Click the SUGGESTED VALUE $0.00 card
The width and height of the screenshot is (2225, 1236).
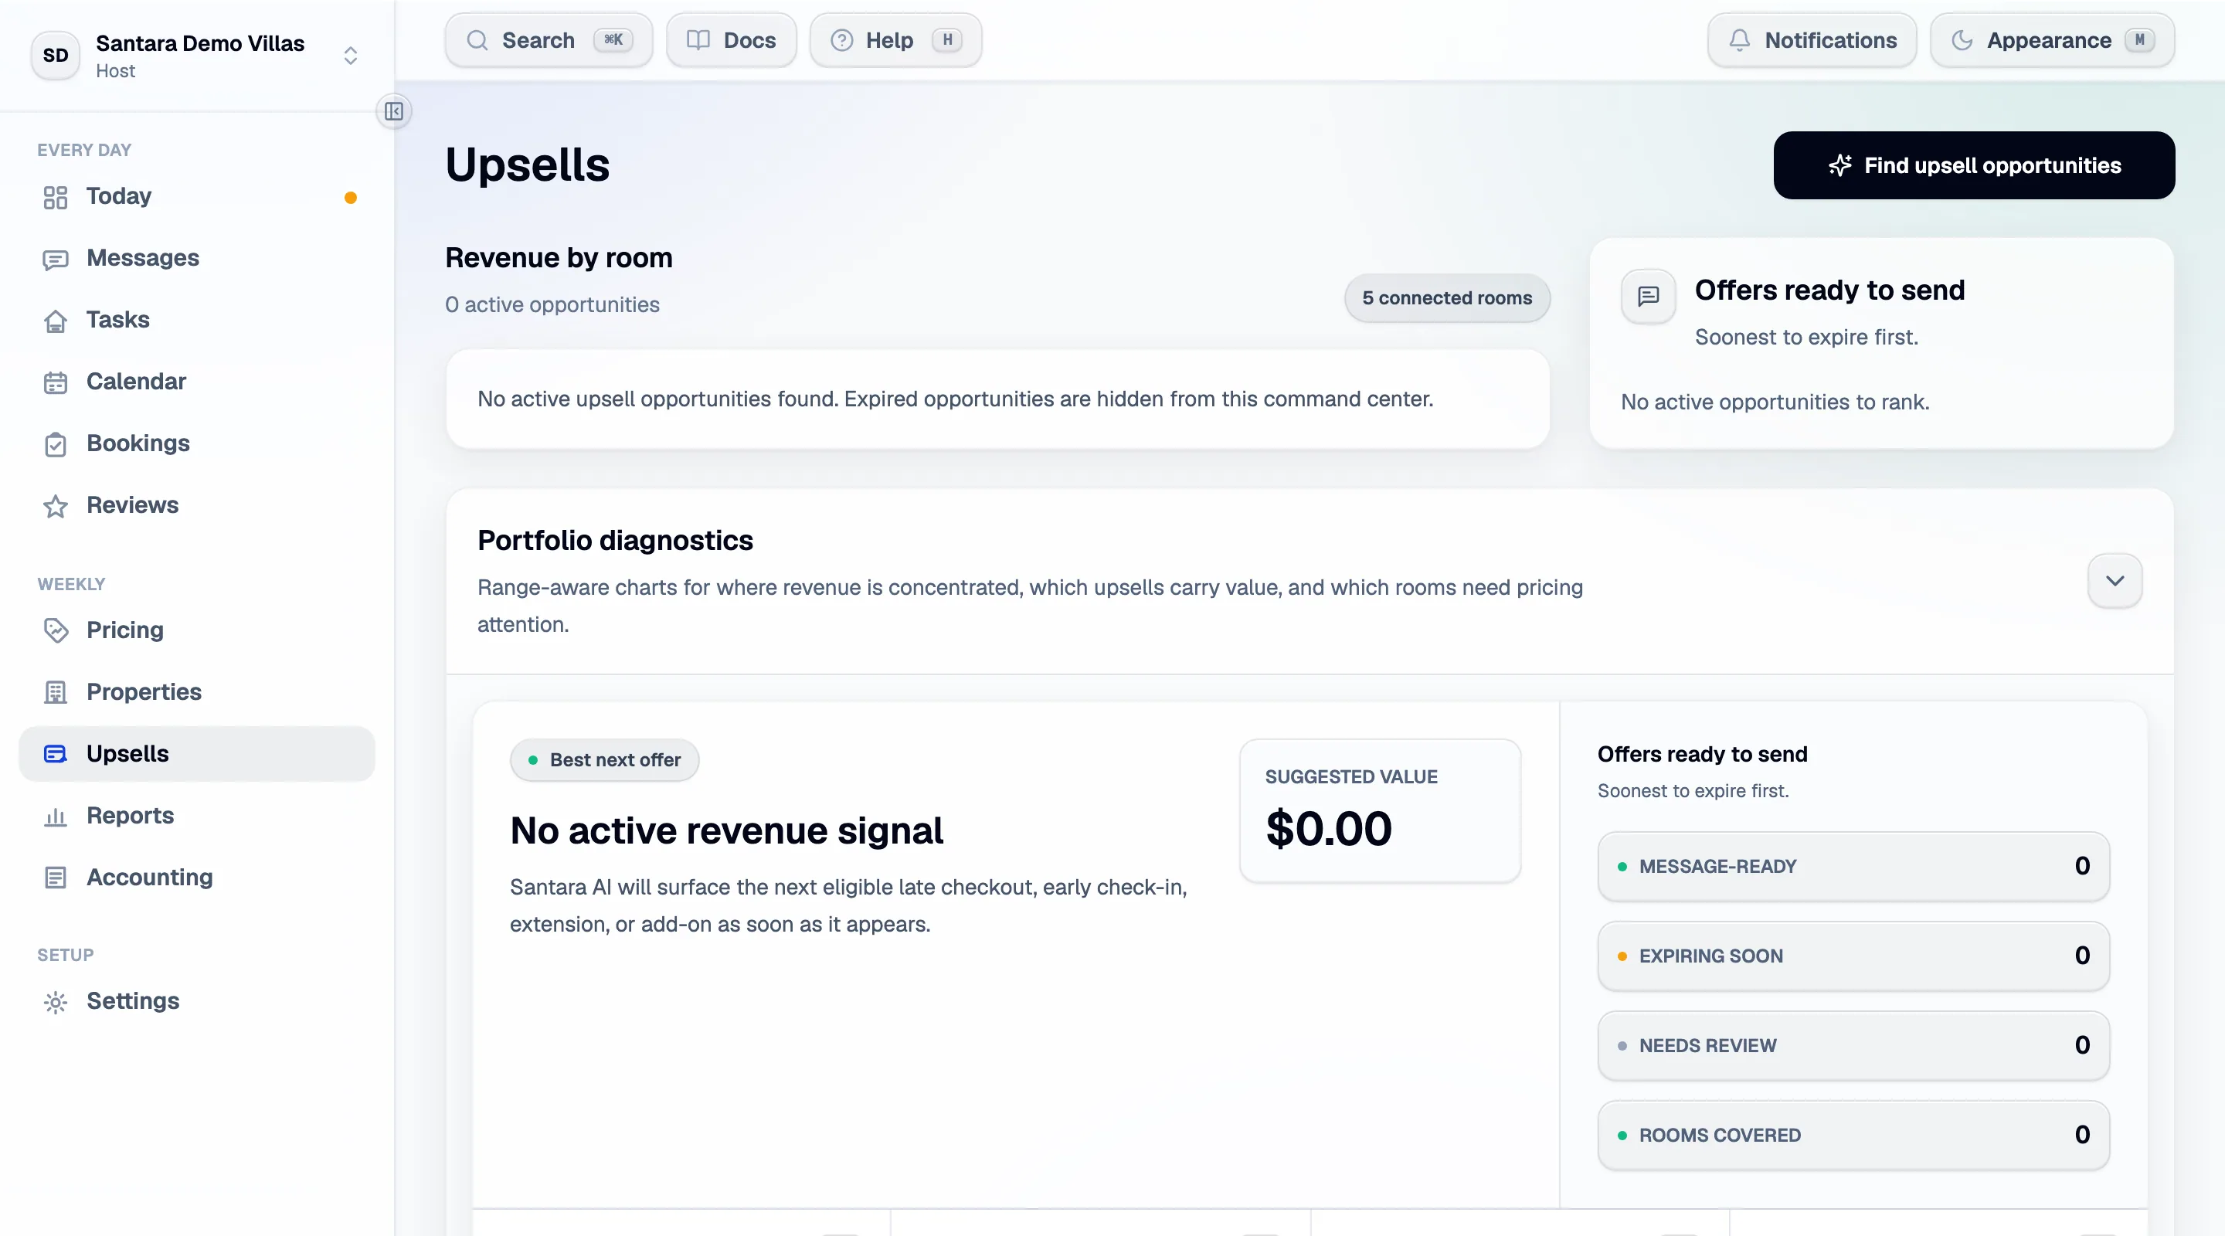1379,810
